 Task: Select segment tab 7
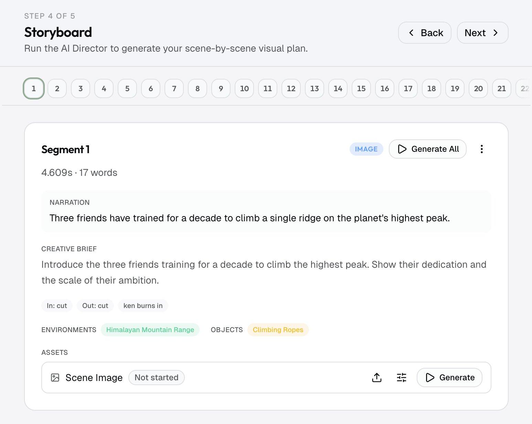[x=174, y=88]
